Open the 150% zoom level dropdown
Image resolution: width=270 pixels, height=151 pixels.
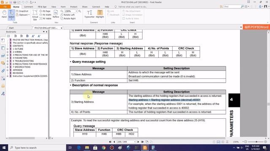tap(76, 11)
